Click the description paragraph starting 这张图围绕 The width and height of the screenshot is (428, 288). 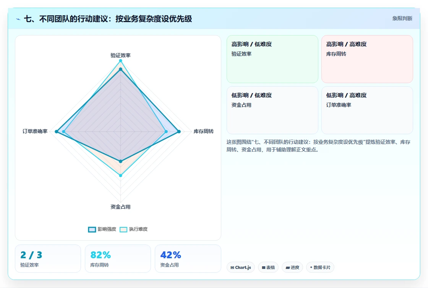318,146
